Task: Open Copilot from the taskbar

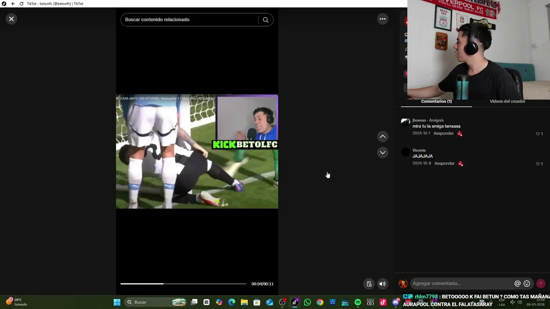Action: coord(219,302)
